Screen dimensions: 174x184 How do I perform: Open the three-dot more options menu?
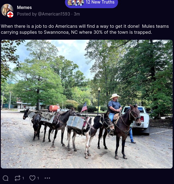[x=47, y=178]
